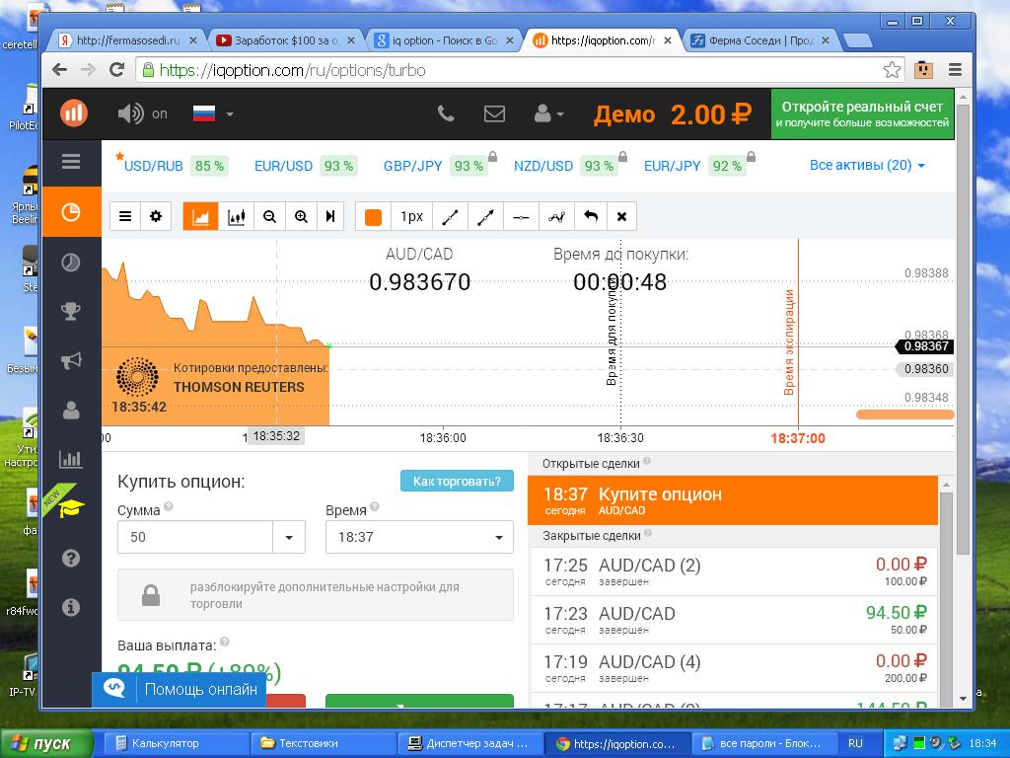Select the EUR/JPY asset tab

pyautogui.click(x=695, y=166)
